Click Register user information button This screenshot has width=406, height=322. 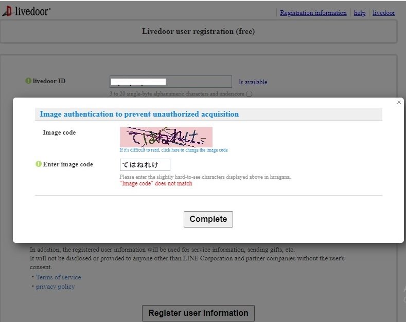pyautogui.click(x=198, y=313)
